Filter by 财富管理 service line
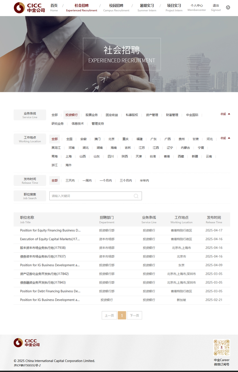 tap(172, 115)
